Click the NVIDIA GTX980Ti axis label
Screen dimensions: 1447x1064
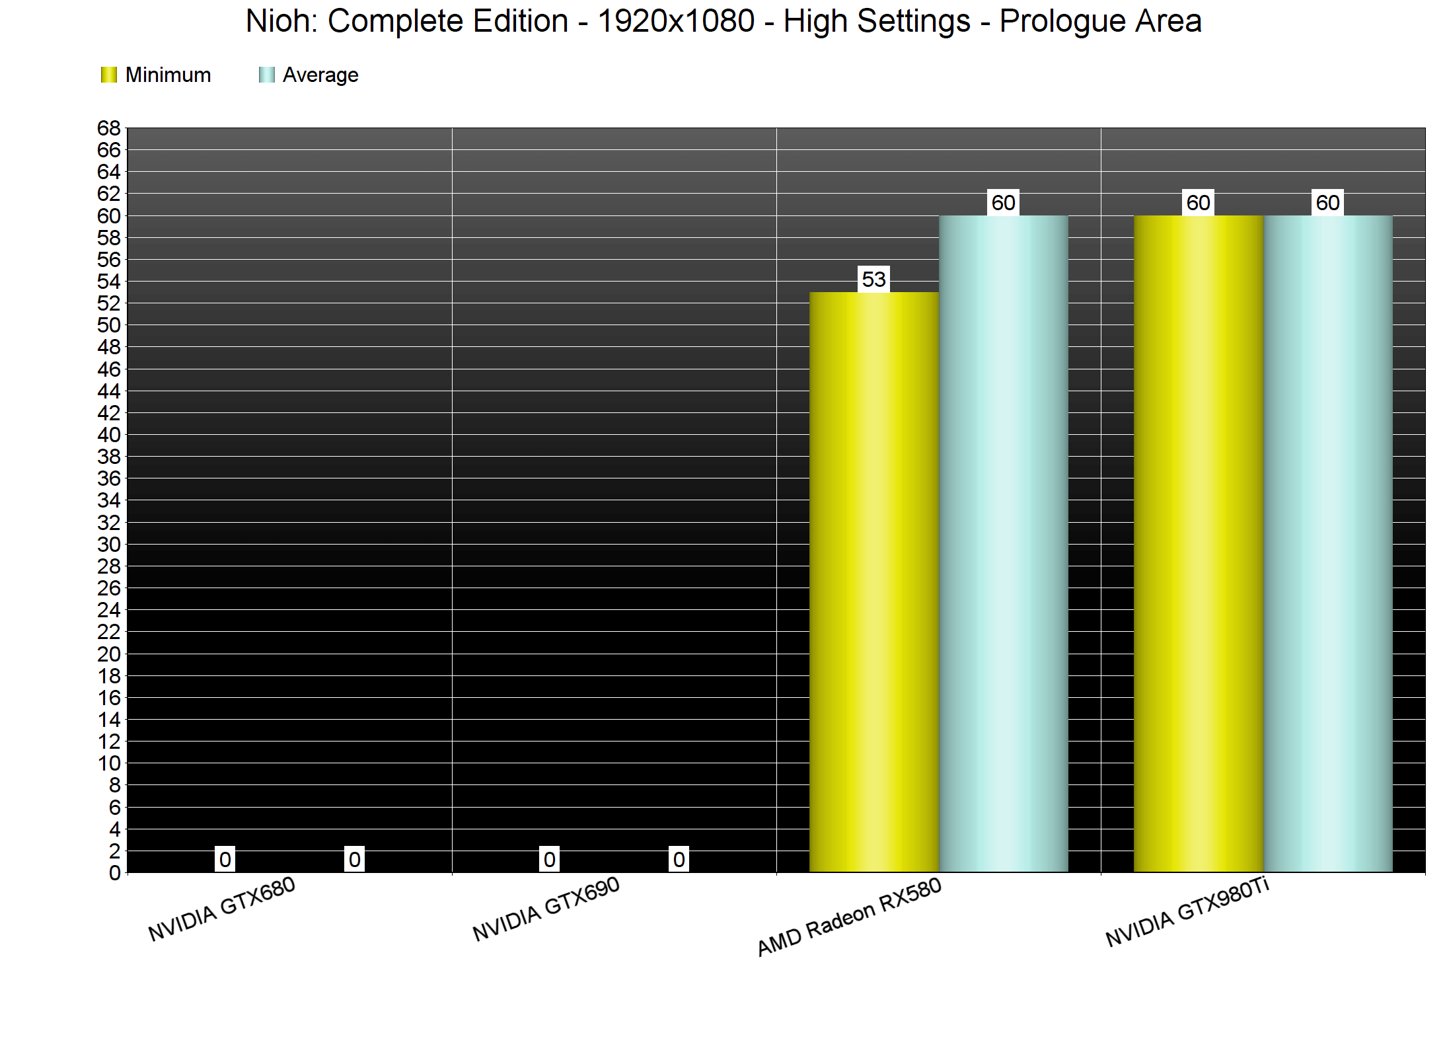pos(1187,912)
